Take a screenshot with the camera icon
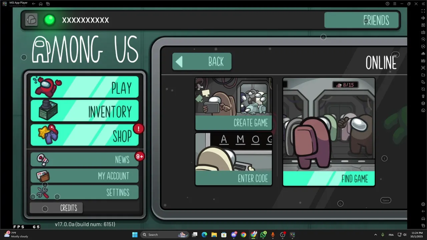This screenshot has height=240, width=427. click(x=423, y=68)
